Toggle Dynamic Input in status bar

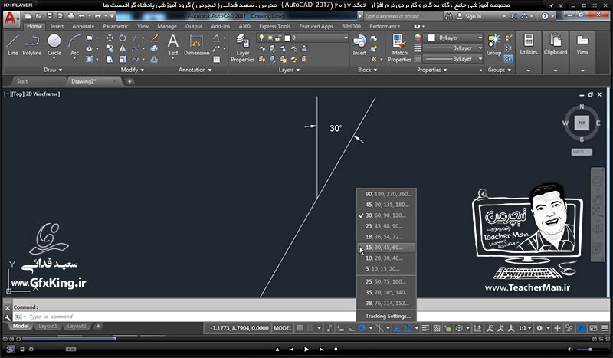tap(340, 328)
